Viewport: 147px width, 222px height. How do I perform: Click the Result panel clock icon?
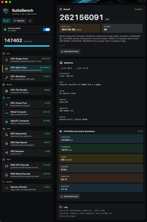pos(61,9)
